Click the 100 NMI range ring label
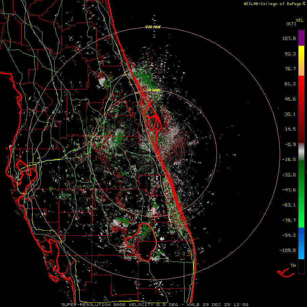This screenshot has height=307, width=307. (x=153, y=27)
